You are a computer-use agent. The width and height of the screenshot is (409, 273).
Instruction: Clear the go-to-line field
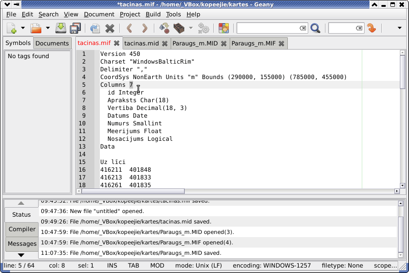359,28
